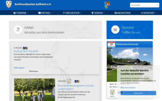
Task: Open the Hüttenwochenende event title
Action: (x=127, y=44)
